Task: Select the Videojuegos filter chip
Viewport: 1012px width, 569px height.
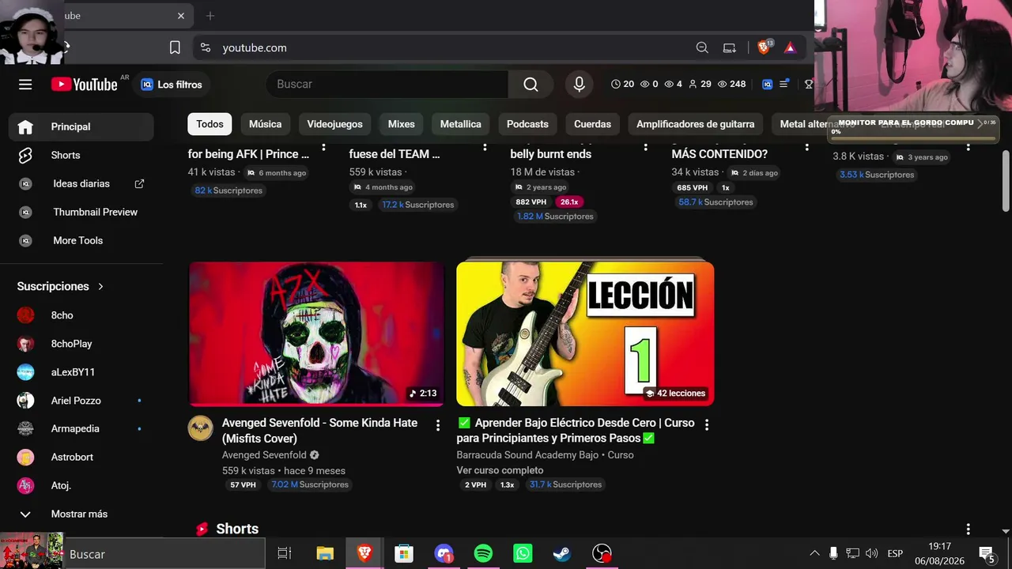Action: 334,124
